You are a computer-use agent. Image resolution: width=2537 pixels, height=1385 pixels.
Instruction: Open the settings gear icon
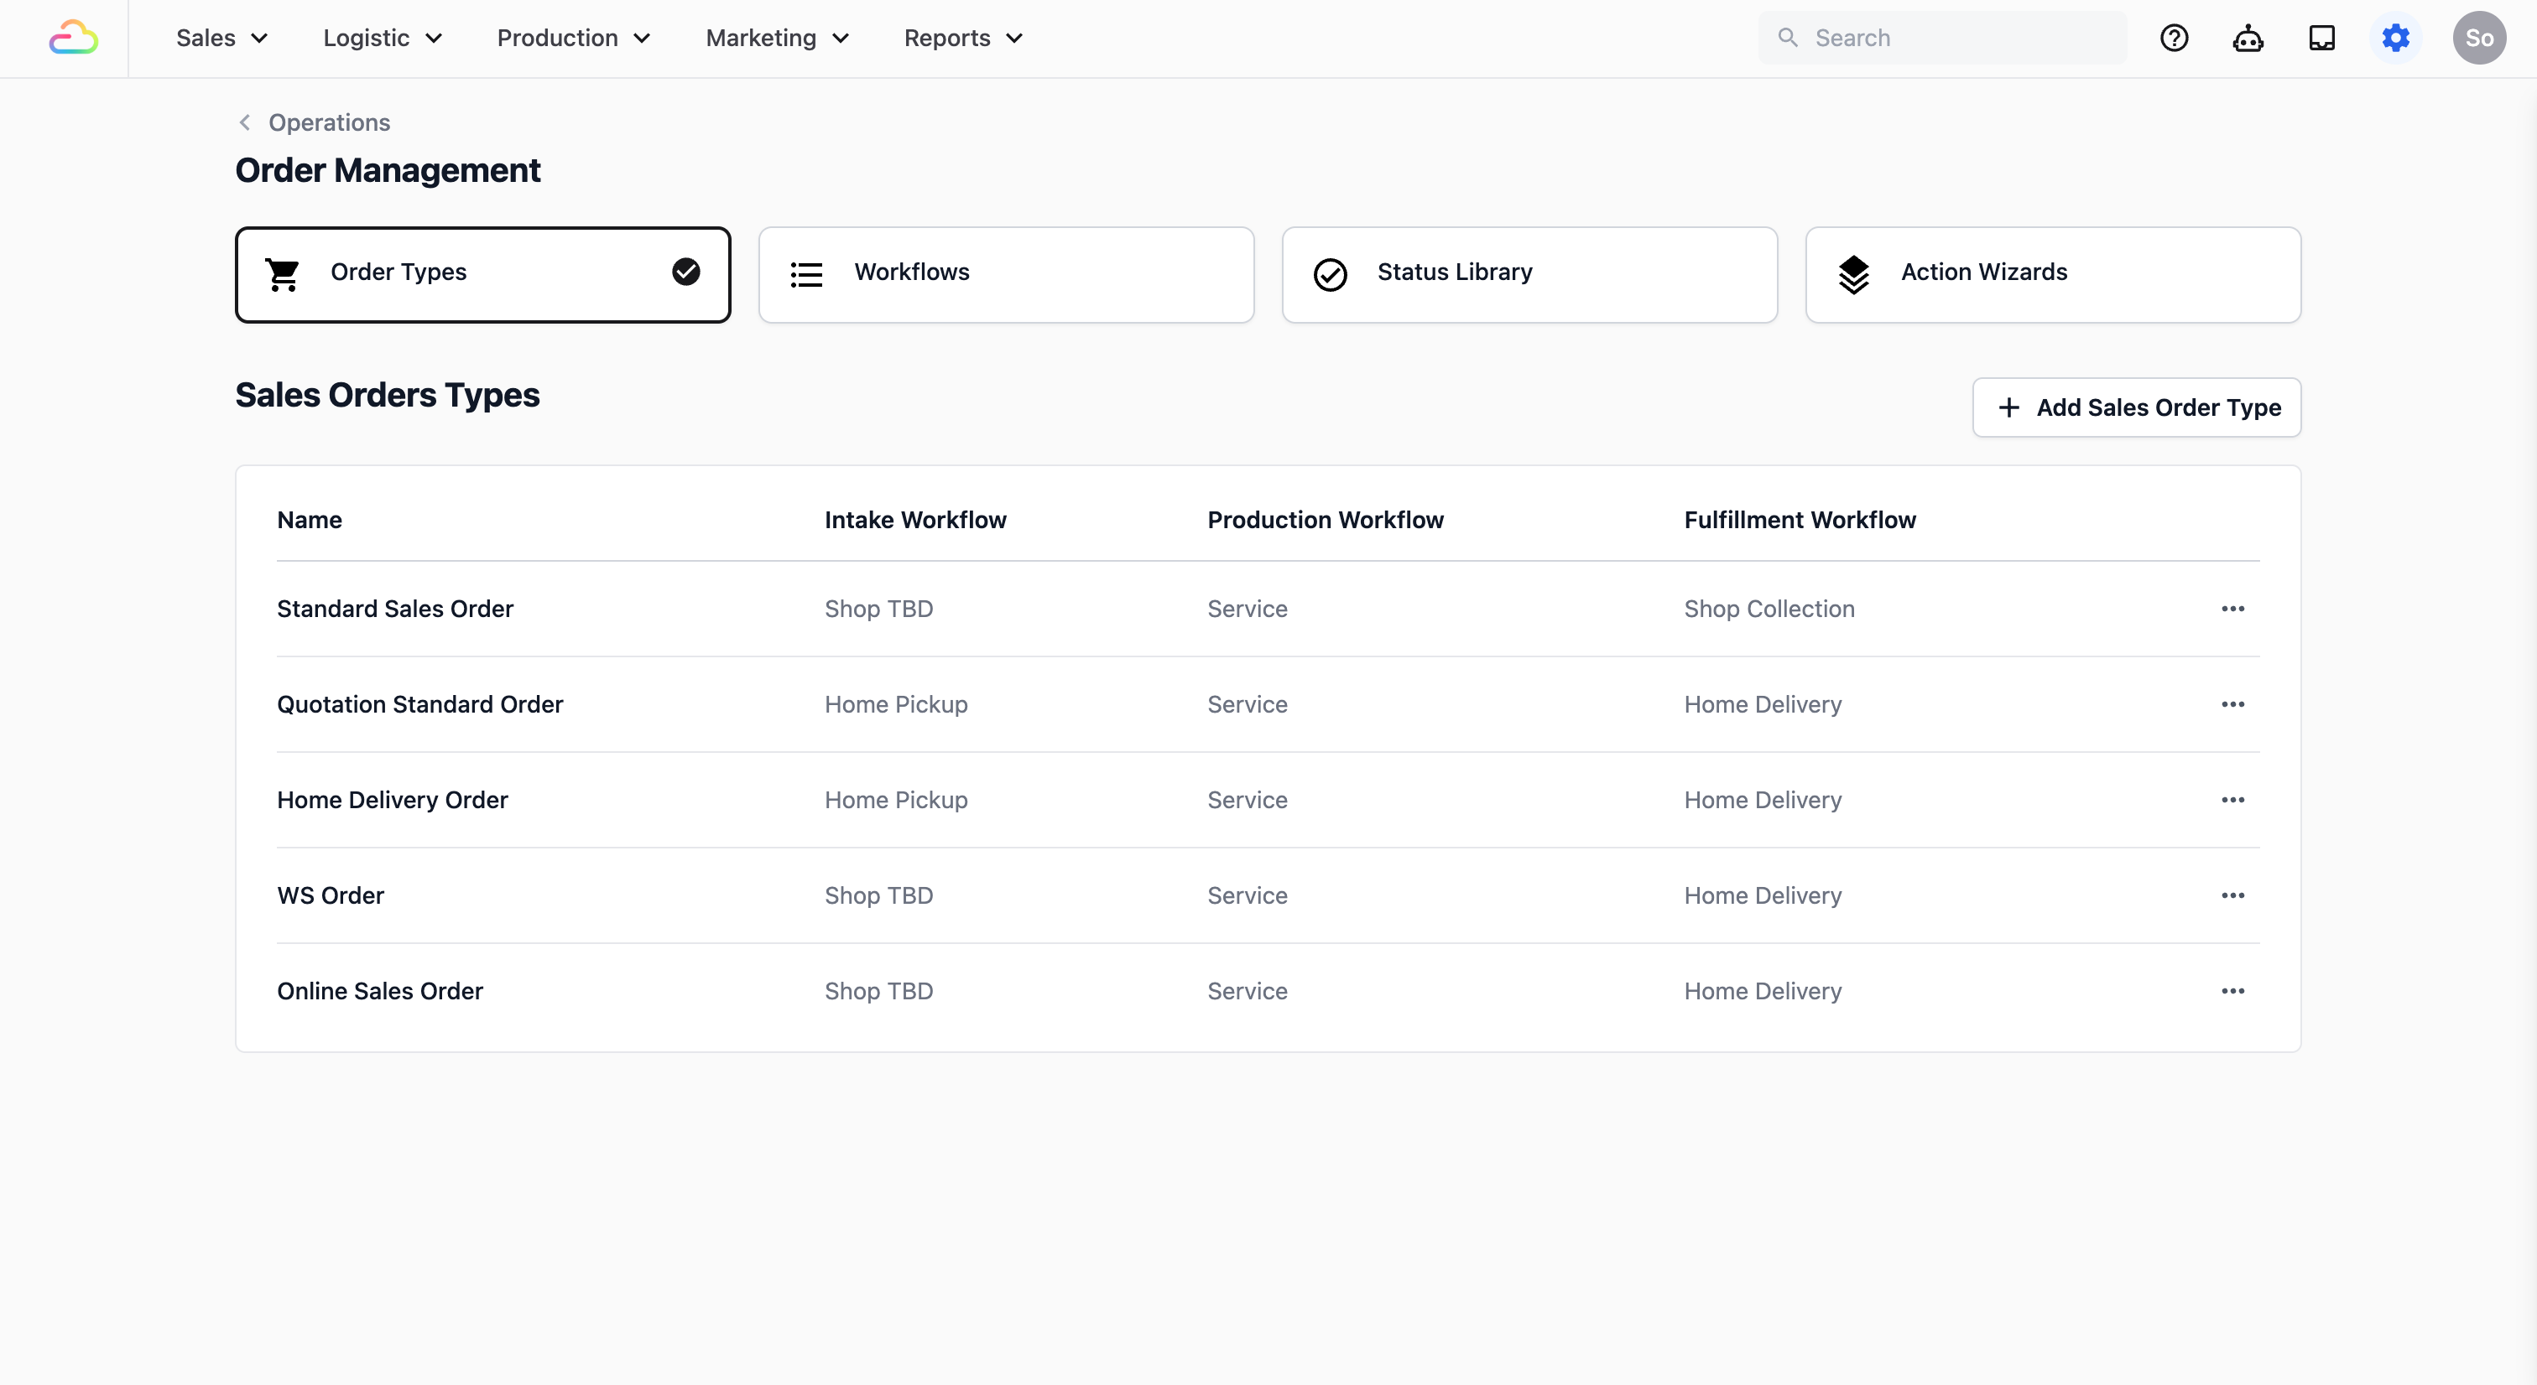2395,39
